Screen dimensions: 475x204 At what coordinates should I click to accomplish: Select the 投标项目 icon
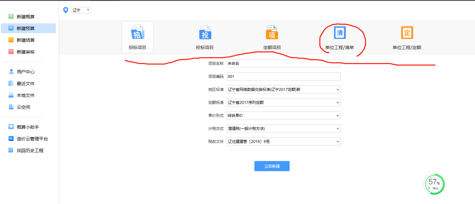[x=205, y=32]
